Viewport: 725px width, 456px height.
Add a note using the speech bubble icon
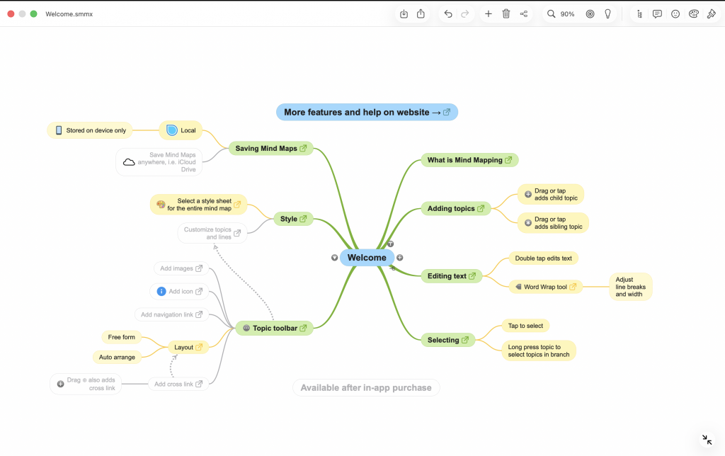click(657, 13)
